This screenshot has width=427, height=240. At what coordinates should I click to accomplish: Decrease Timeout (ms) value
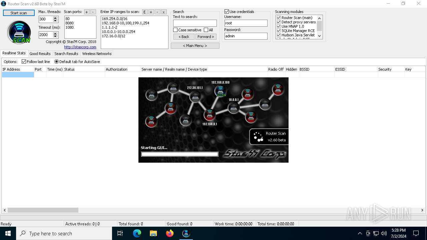pos(55,36)
